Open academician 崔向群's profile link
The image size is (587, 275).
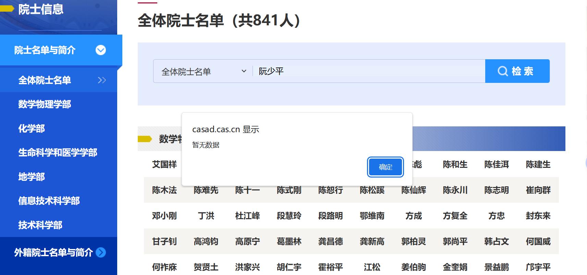538,190
